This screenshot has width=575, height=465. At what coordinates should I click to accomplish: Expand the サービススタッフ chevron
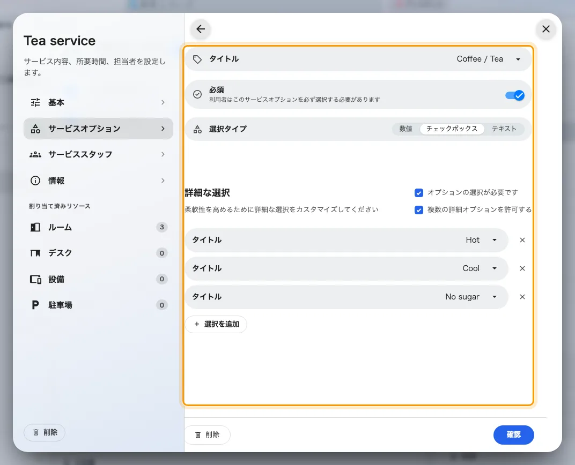pyautogui.click(x=163, y=154)
